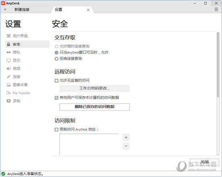Click the AnyDesk进入准备状态 status text
The height and width of the screenshot is (177, 222).
coord(25,174)
